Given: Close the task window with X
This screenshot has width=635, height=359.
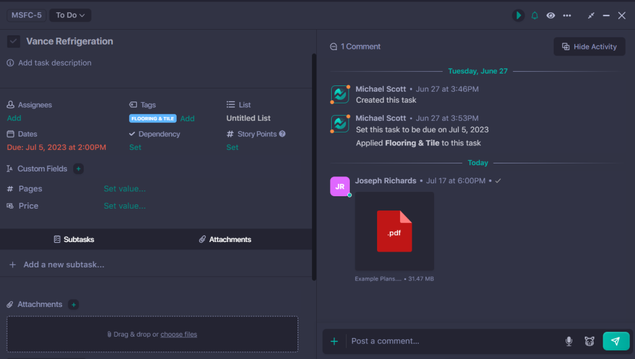Looking at the screenshot, I should (621, 15).
